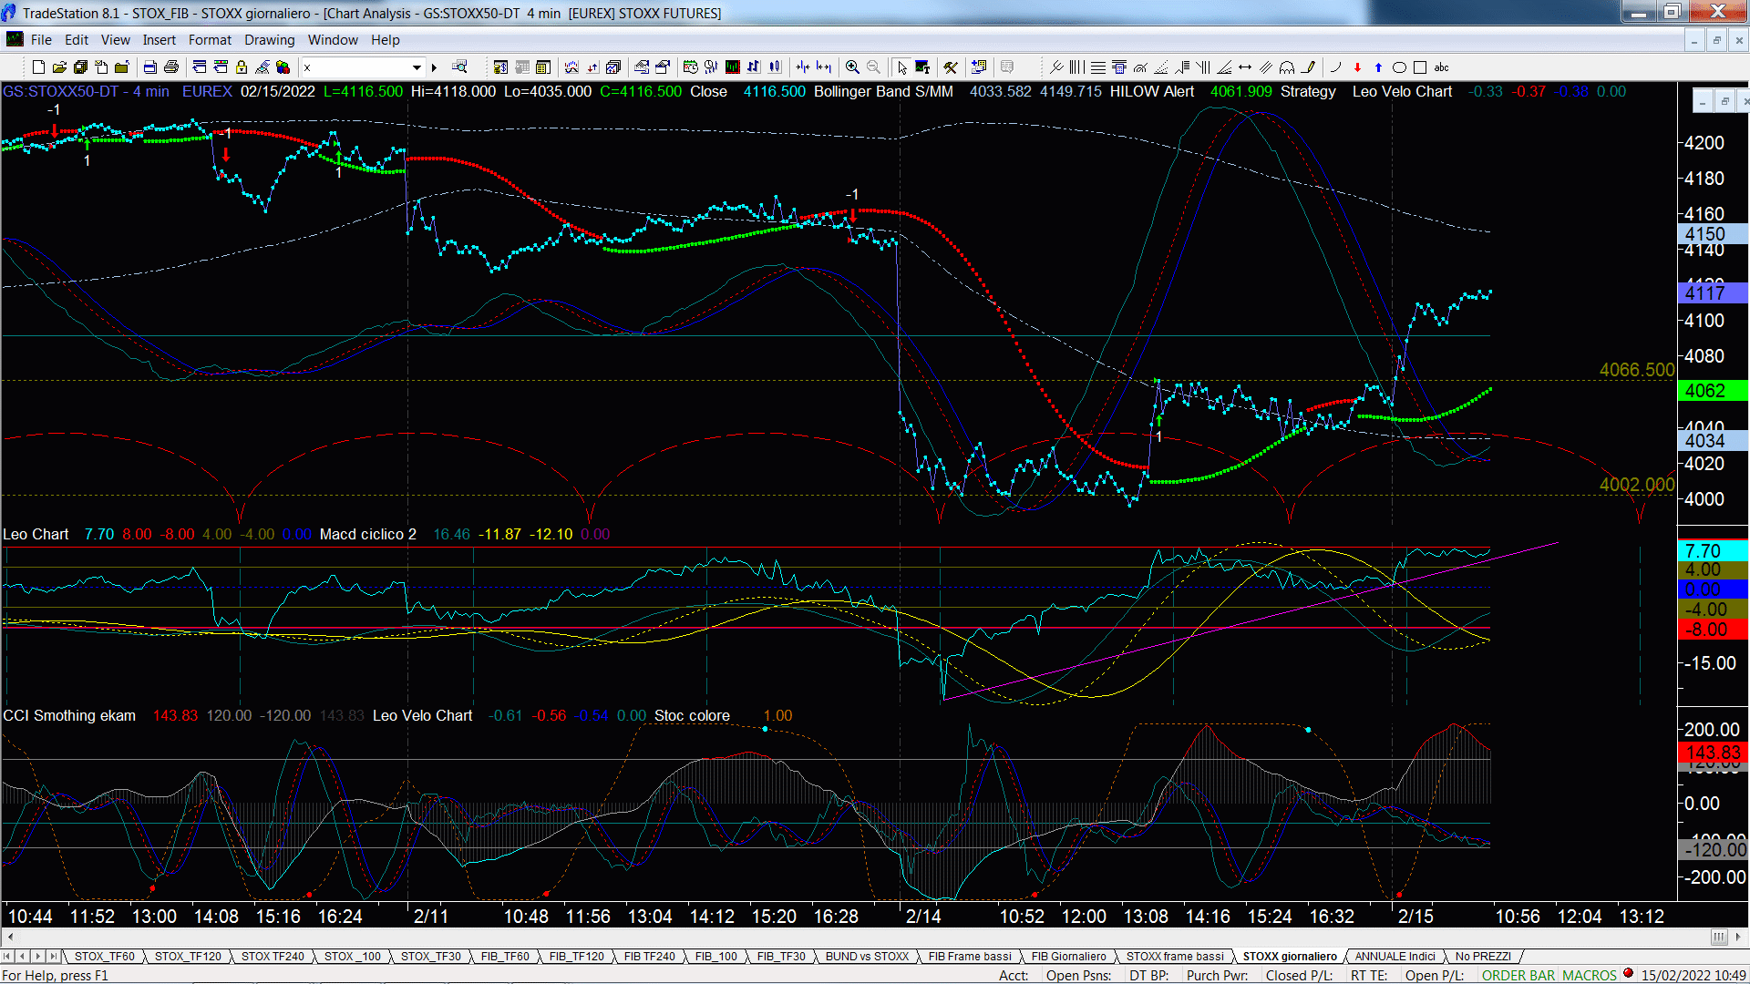Click the candlestick bar type icon
The height and width of the screenshot is (984, 1750).
(x=775, y=67)
